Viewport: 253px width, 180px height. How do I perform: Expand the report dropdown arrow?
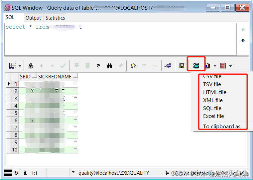point(231,66)
